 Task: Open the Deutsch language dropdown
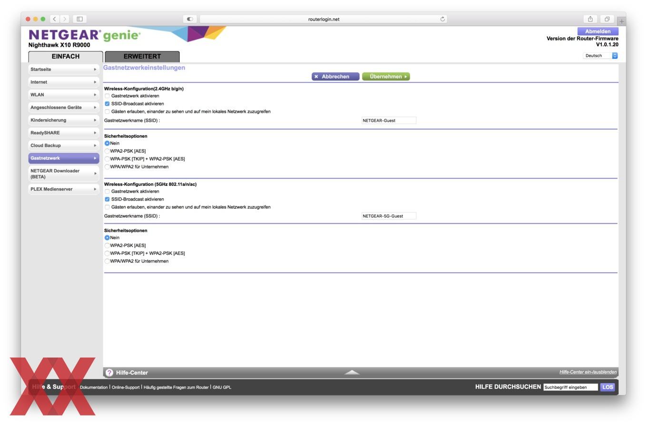tap(600, 56)
